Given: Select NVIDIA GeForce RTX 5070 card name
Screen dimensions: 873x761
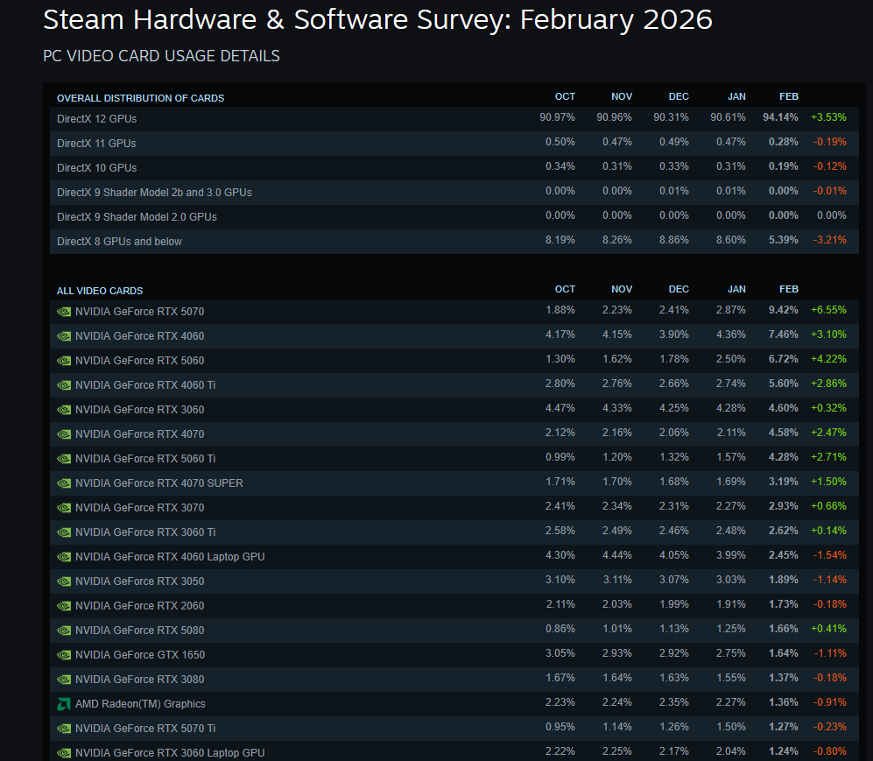Looking at the screenshot, I should point(140,312).
